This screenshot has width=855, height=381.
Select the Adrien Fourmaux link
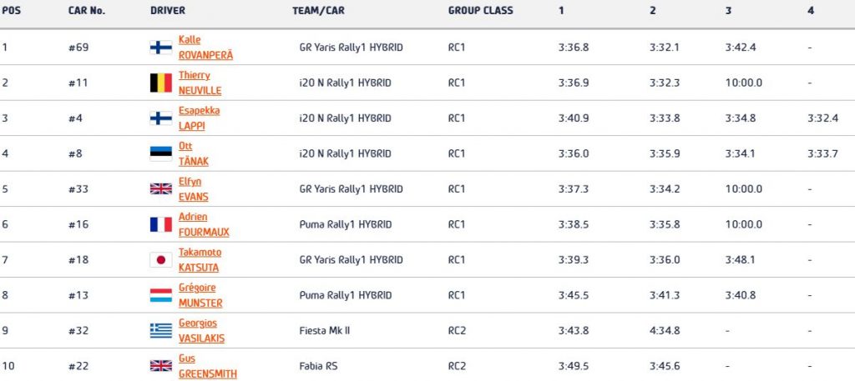coord(204,224)
